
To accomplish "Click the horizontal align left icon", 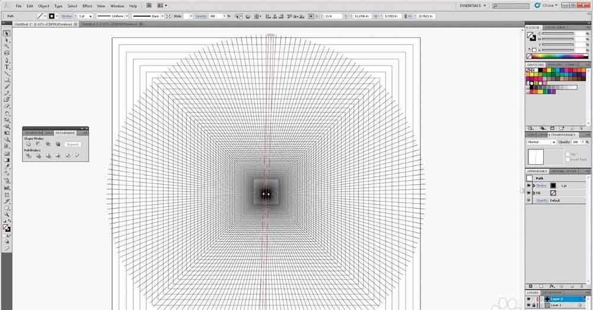I will [268, 16].
